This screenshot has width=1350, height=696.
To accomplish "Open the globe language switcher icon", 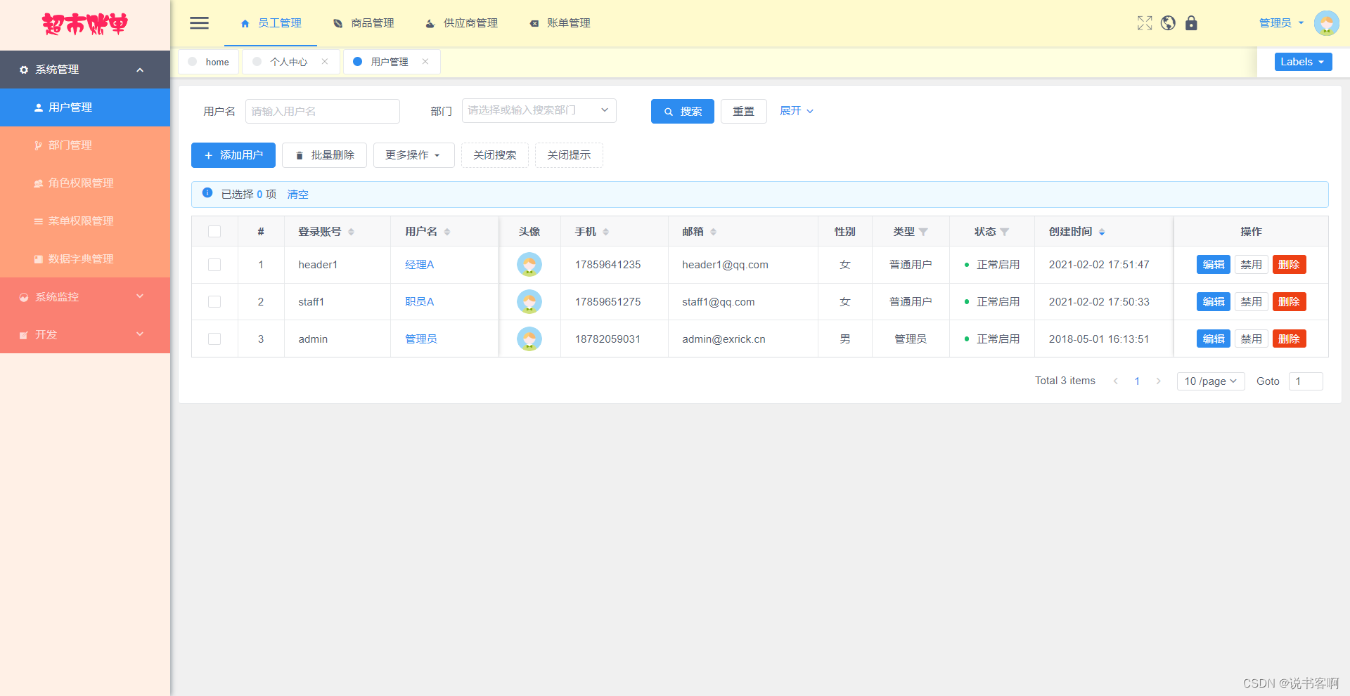I will [1168, 23].
